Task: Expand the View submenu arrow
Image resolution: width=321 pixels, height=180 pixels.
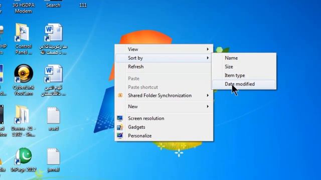Action: (208, 49)
